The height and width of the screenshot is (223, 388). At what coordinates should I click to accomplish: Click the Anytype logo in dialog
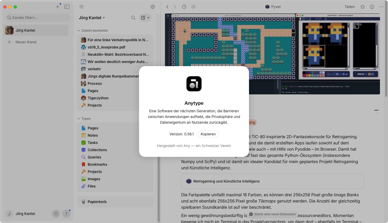(x=194, y=84)
